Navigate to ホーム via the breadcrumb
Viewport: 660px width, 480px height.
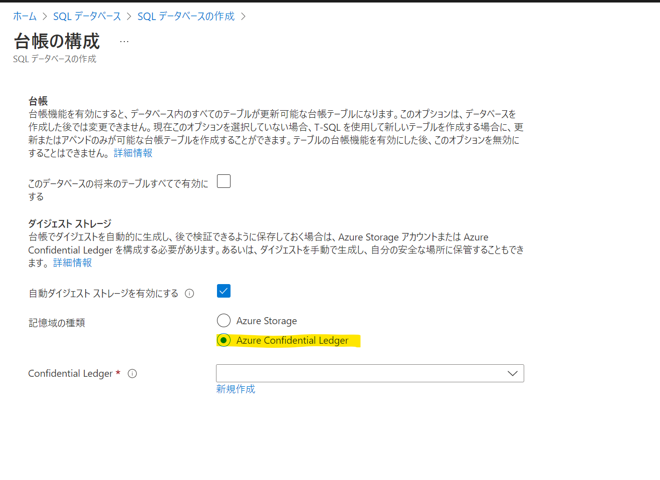[x=25, y=16]
